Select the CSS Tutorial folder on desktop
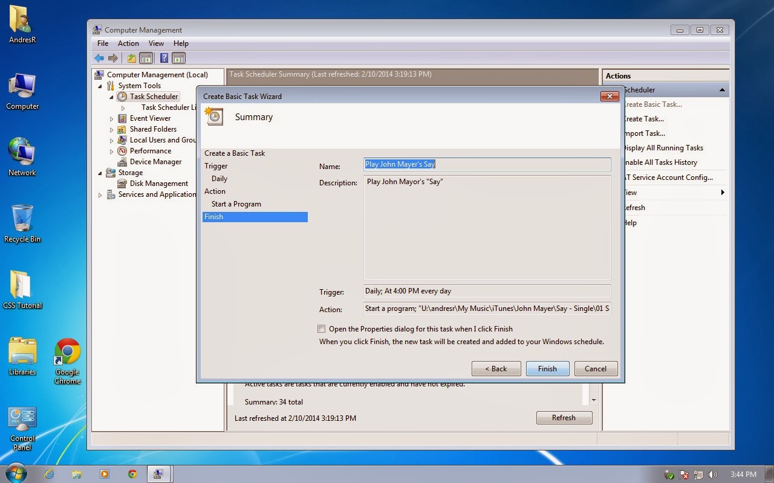The height and width of the screenshot is (483, 774). tap(22, 290)
